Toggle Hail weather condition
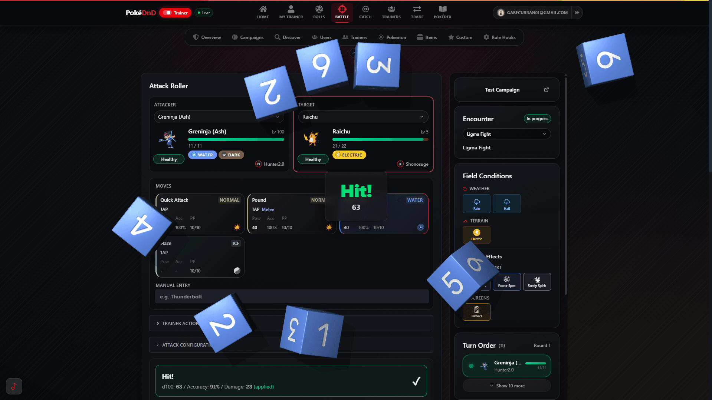The width and height of the screenshot is (712, 400). pos(506,204)
